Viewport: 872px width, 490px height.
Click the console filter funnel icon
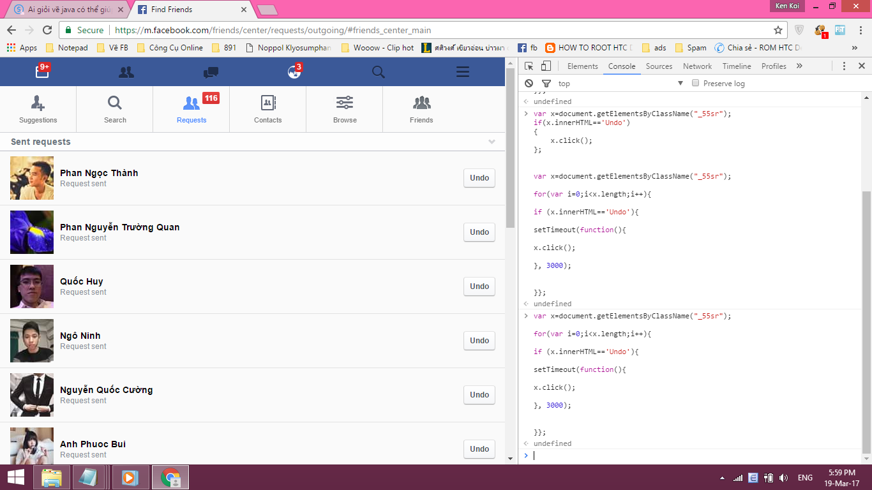pyautogui.click(x=546, y=84)
